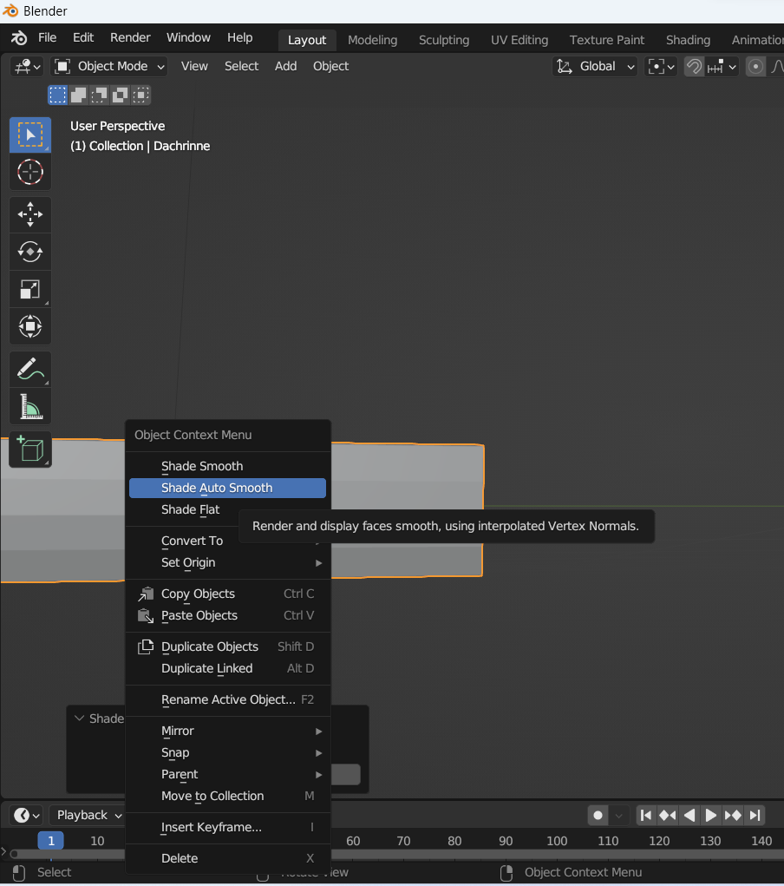784x886 pixels.
Task: Toggle proportional editing in header
Action: [756, 67]
